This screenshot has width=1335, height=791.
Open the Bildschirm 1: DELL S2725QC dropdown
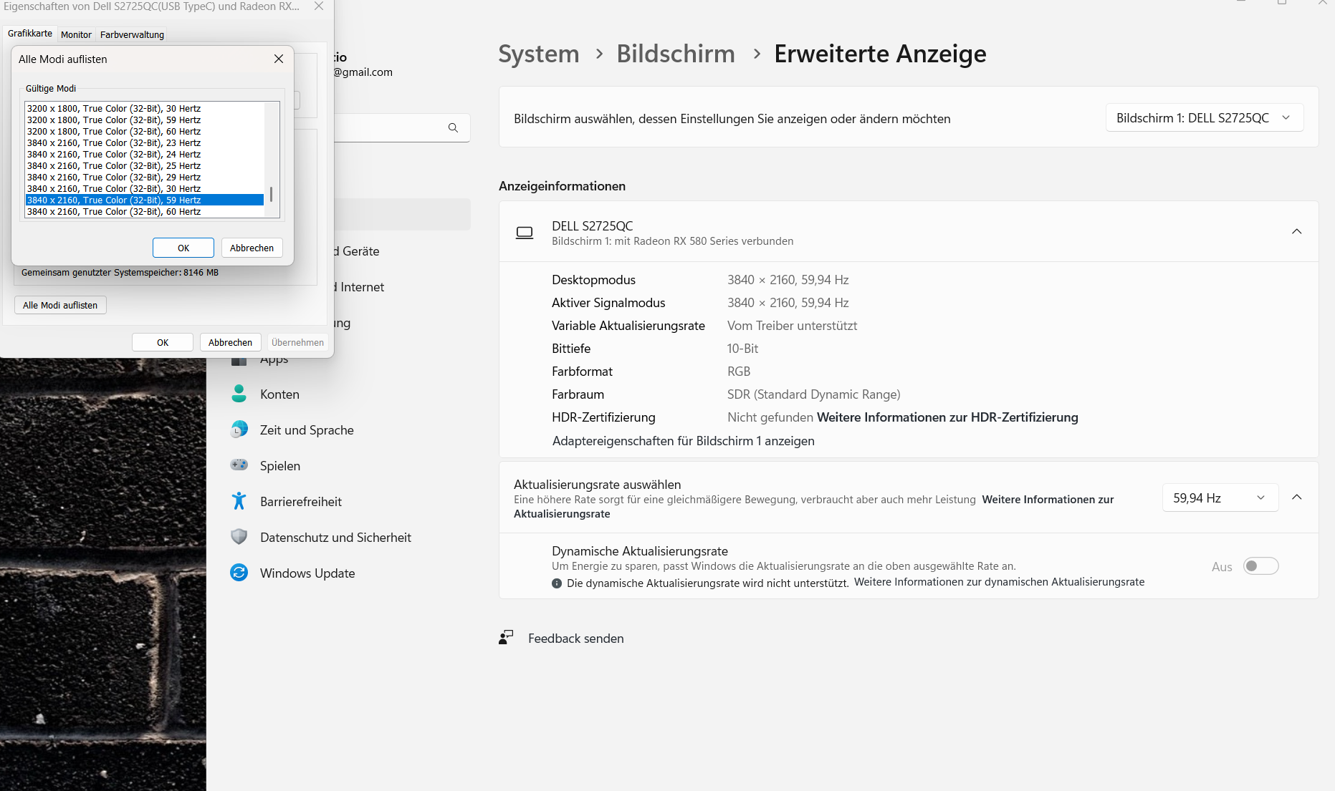1205,118
